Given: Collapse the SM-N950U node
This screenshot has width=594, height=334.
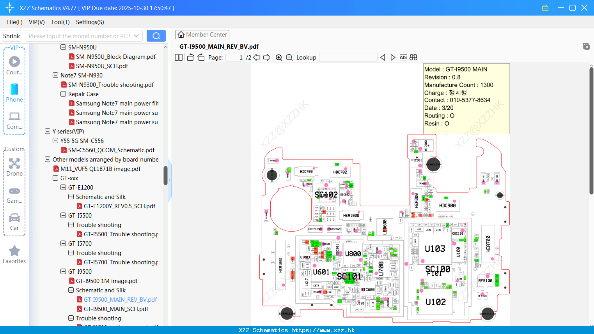Looking at the screenshot, I should pyautogui.click(x=63, y=47).
